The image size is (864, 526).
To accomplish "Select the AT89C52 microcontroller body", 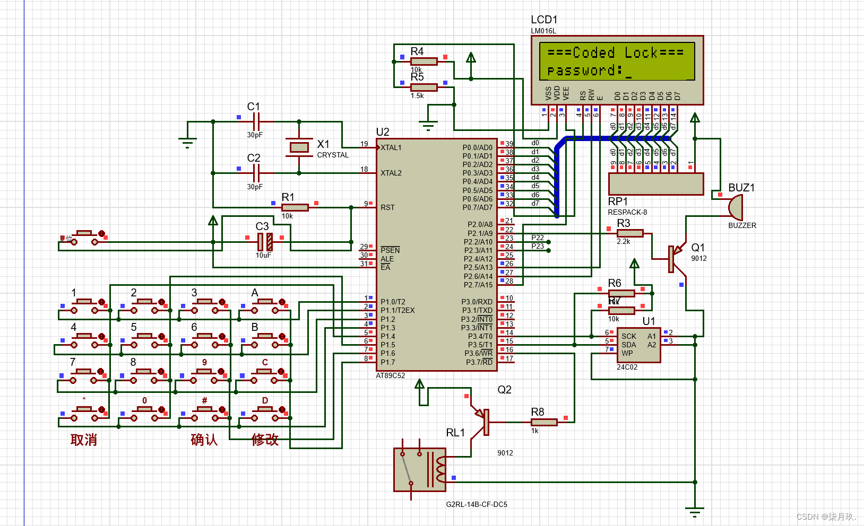I will coord(437,255).
